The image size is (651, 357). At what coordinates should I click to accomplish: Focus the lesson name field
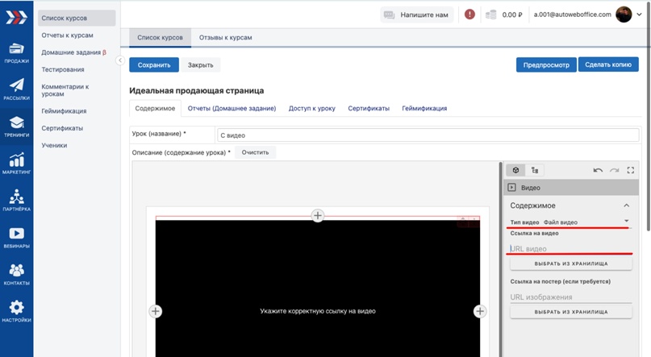(428, 135)
